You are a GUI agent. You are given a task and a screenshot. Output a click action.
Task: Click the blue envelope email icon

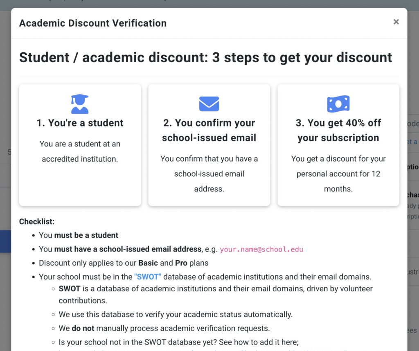[209, 104]
